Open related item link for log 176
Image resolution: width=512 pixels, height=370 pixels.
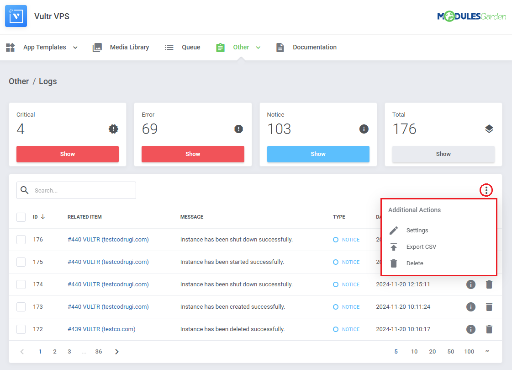(x=108, y=240)
